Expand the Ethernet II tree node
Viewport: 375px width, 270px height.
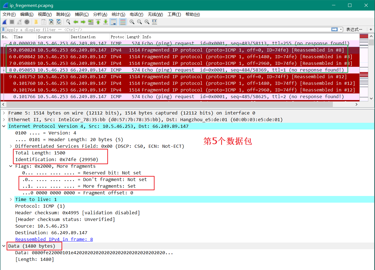pyautogui.click(x=4, y=120)
